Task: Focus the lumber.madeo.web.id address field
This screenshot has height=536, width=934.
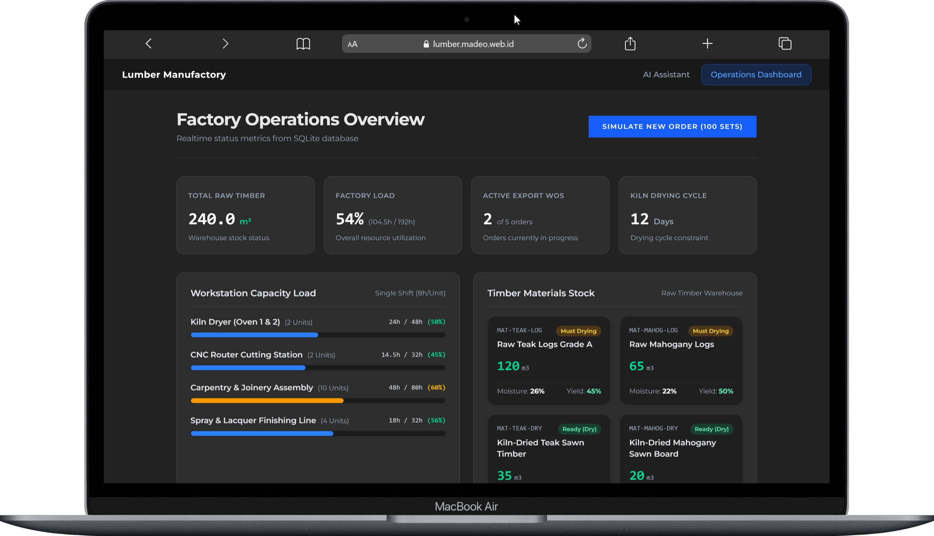Action: pyautogui.click(x=466, y=44)
